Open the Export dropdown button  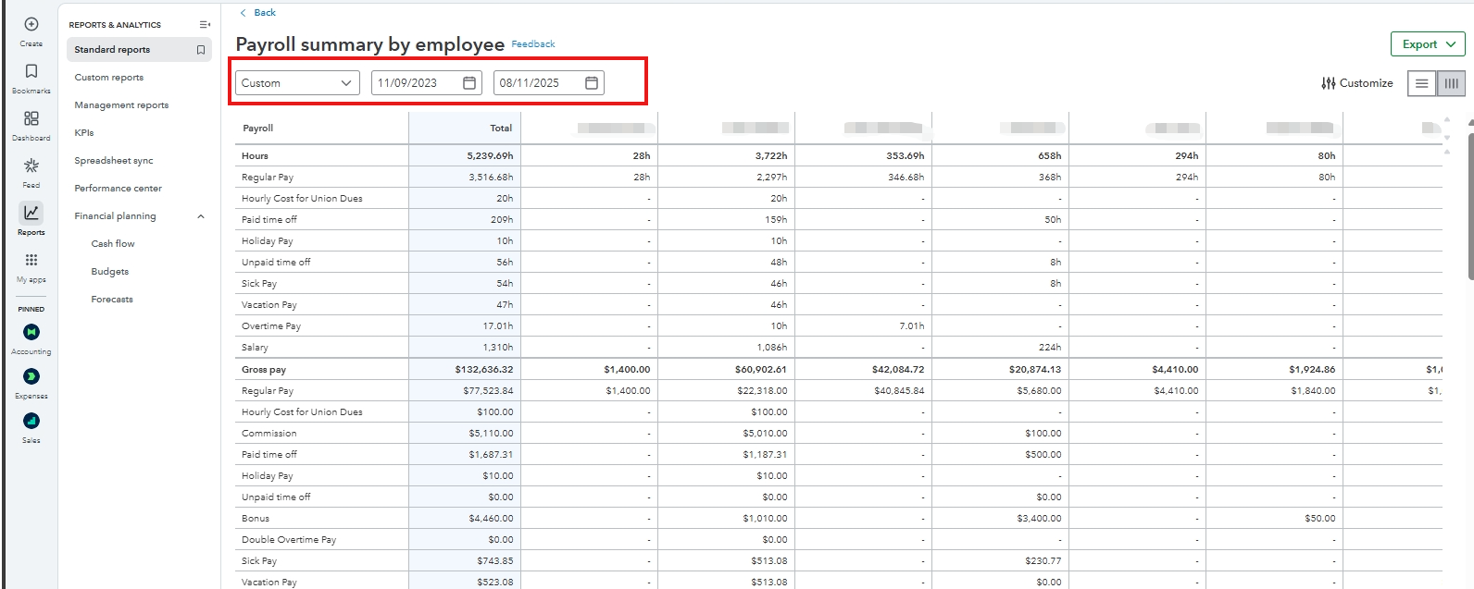pyautogui.click(x=1428, y=44)
